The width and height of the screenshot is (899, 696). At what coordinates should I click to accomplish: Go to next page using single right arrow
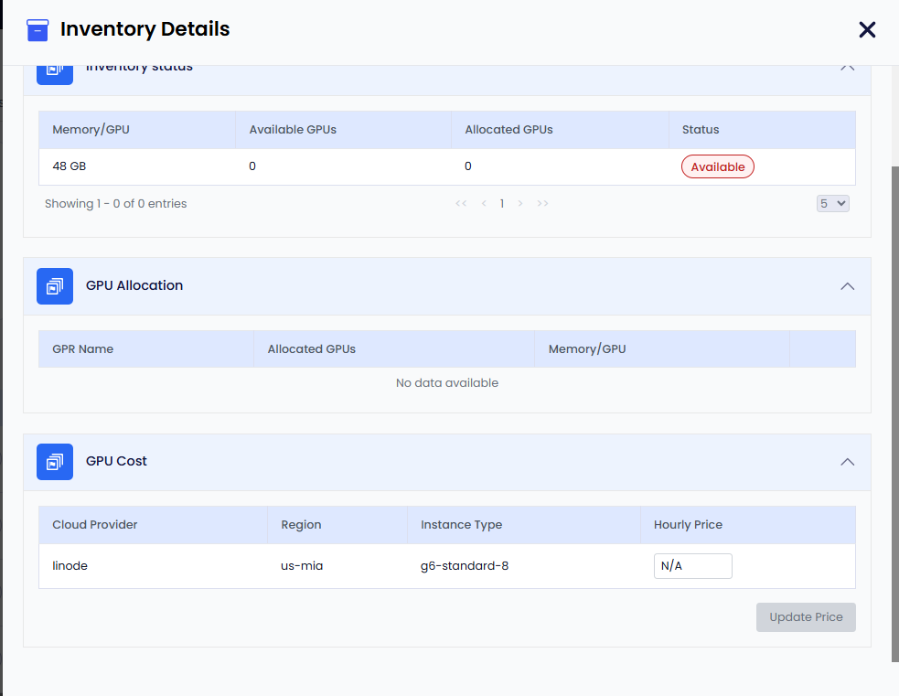click(x=520, y=204)
